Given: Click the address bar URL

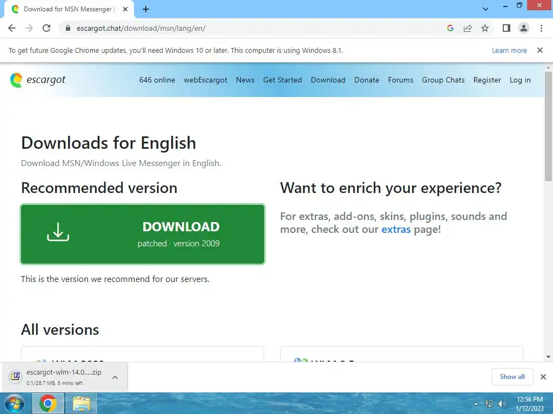Looking at the screenshot, I should coord(141,28).
